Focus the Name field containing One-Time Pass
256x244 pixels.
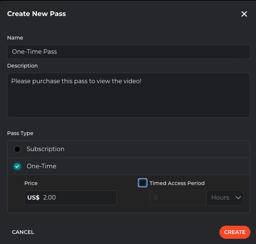(128, 52)
